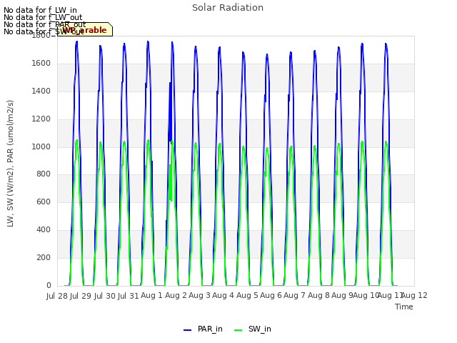457x343 pixels.
Task: Click the y-axis tick label 800
Action: click(x=44, y=174)
